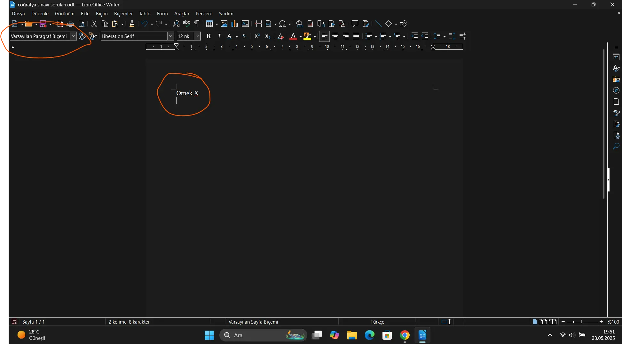Toggle Strikethrough (S) formatting
The width and height of the screenshot is (622, 344).
[244, 36]
